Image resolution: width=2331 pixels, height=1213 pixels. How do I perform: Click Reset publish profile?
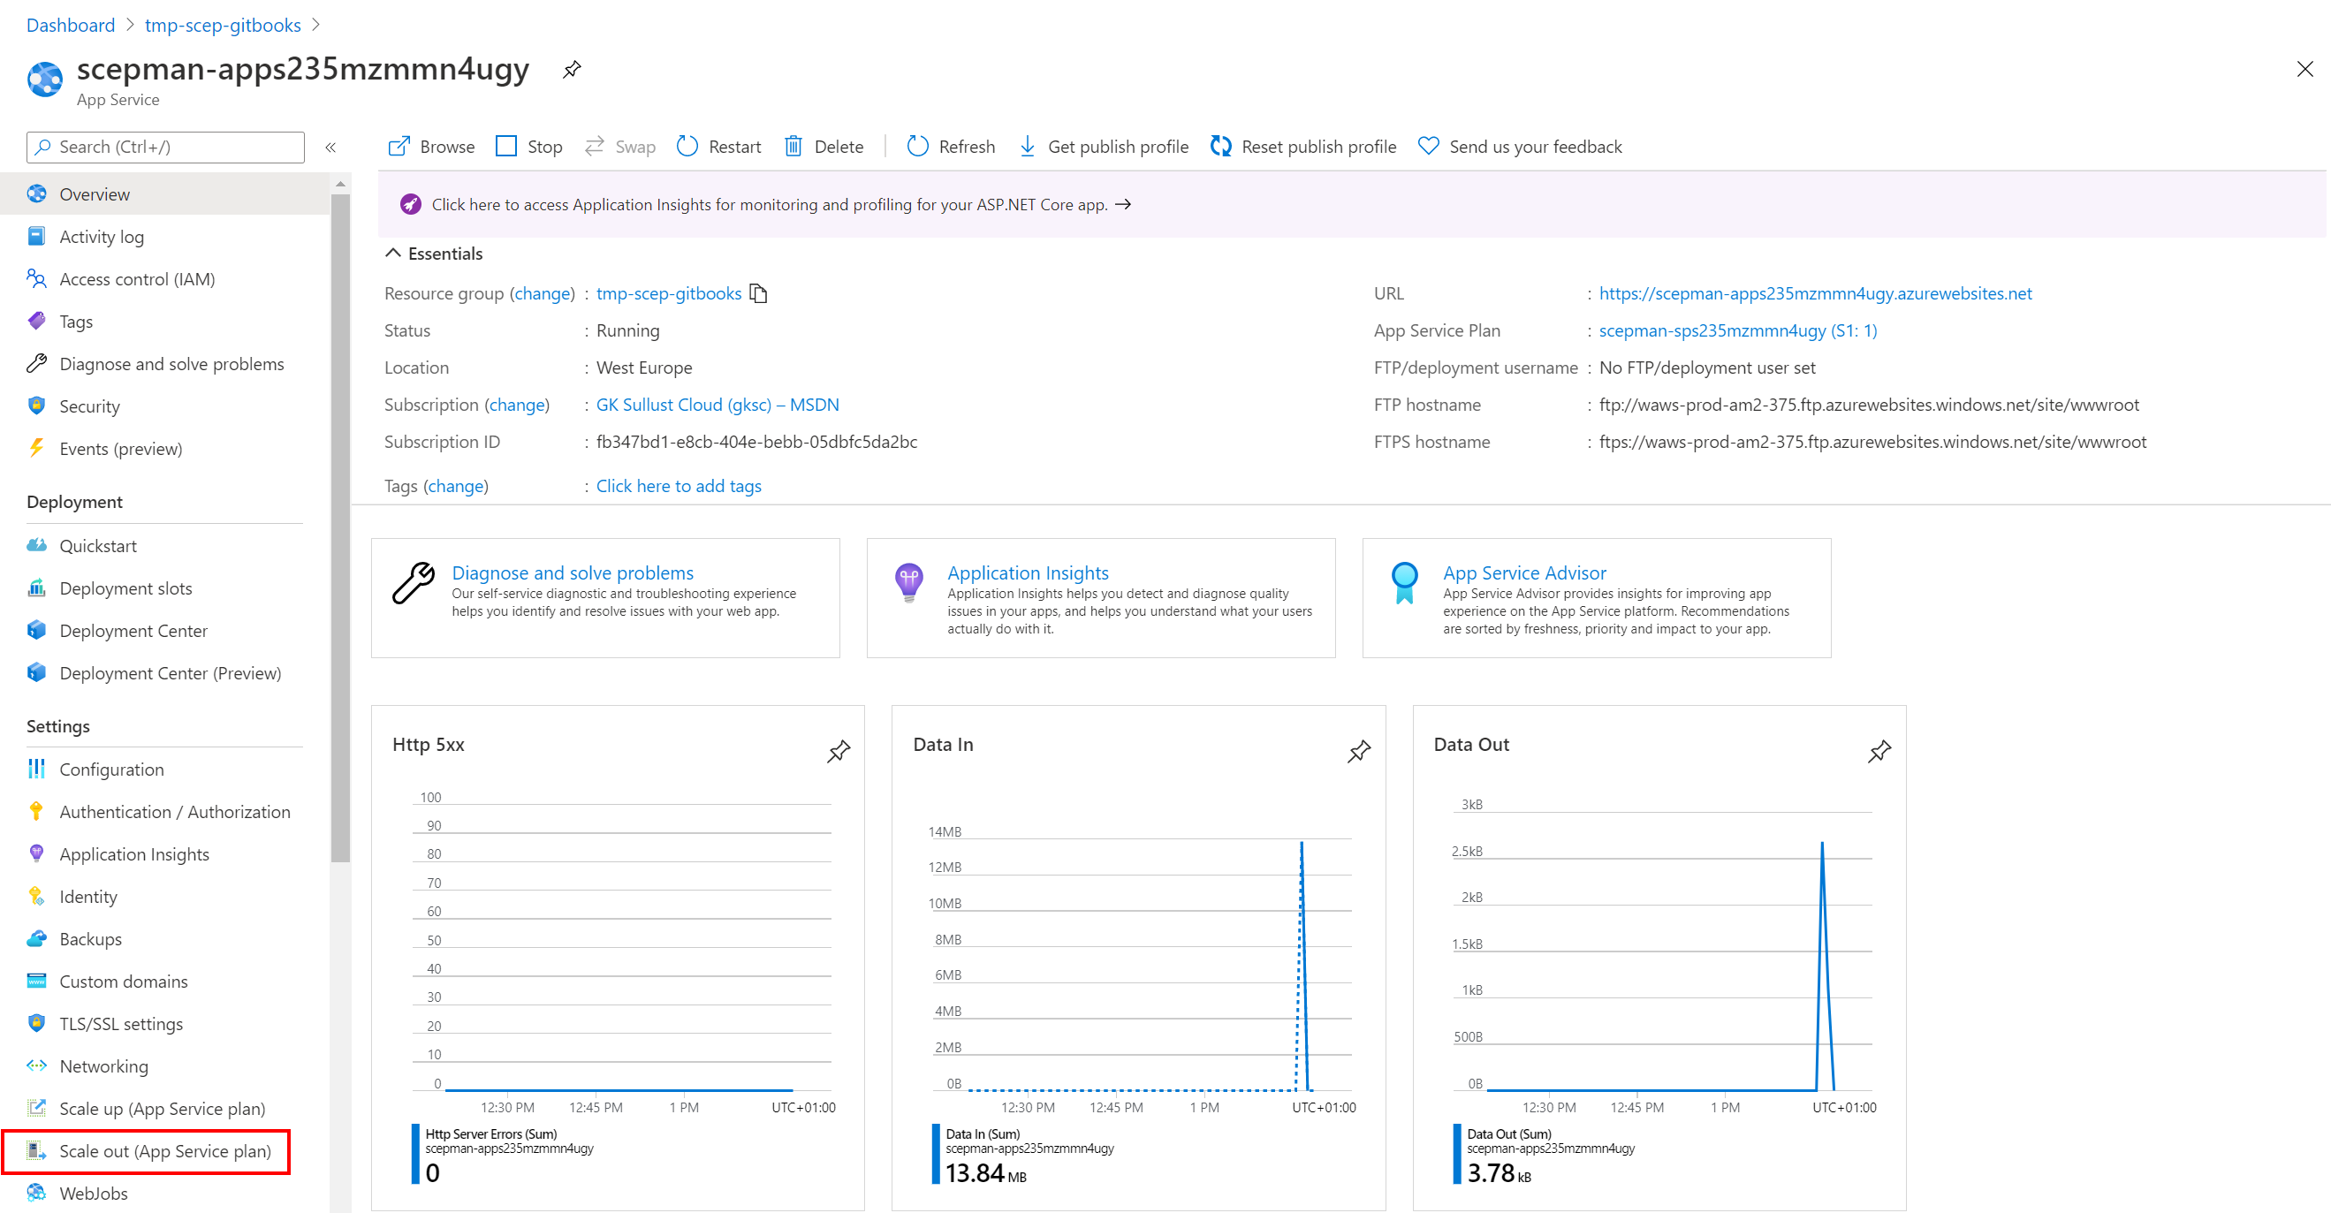(1303, 147)
